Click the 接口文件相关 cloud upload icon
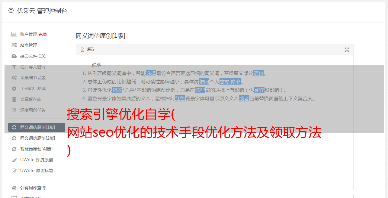 pyautogui.click(x=14, y=56)
